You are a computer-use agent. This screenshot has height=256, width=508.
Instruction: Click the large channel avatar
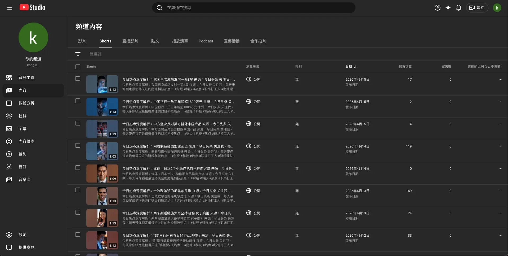click(33, 37)
